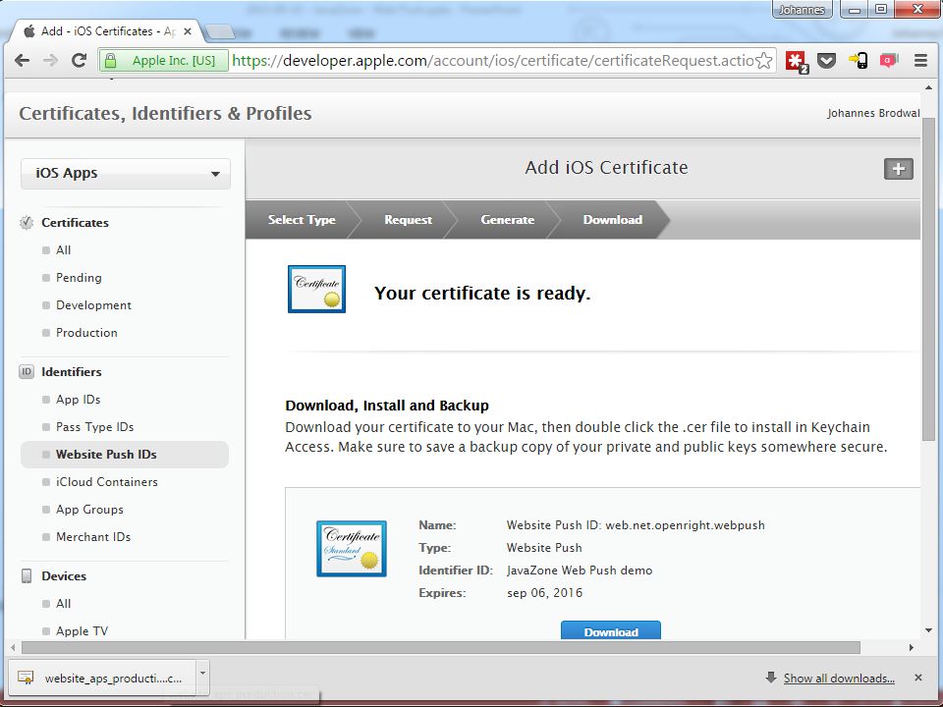The height and width of the screenshot is (707, 943).
Task: Click the browser forward arrow
Action: pyautogui.click(x=50, y=60)
